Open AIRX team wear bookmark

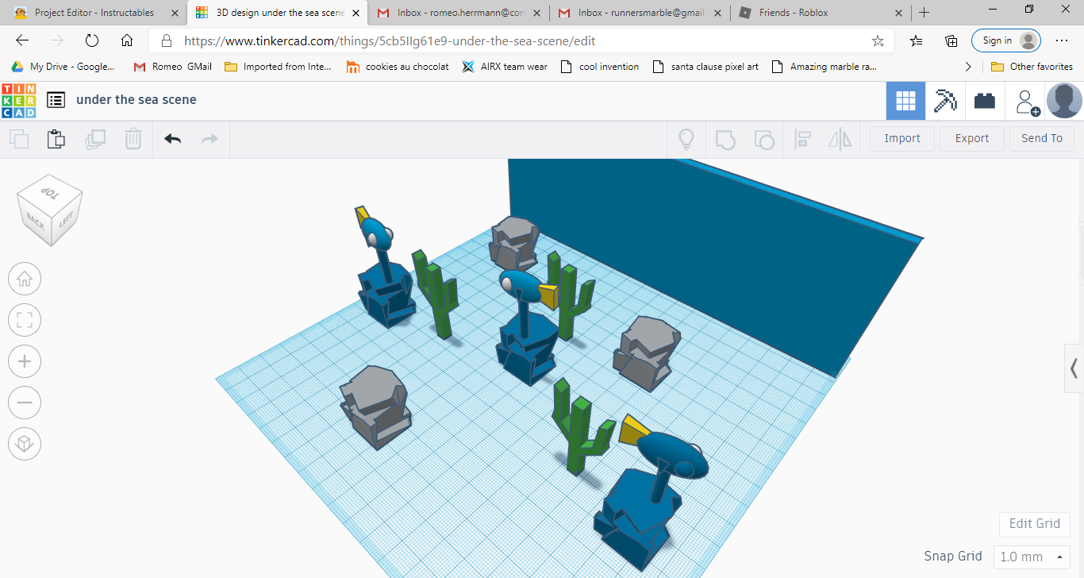[505, 67]
